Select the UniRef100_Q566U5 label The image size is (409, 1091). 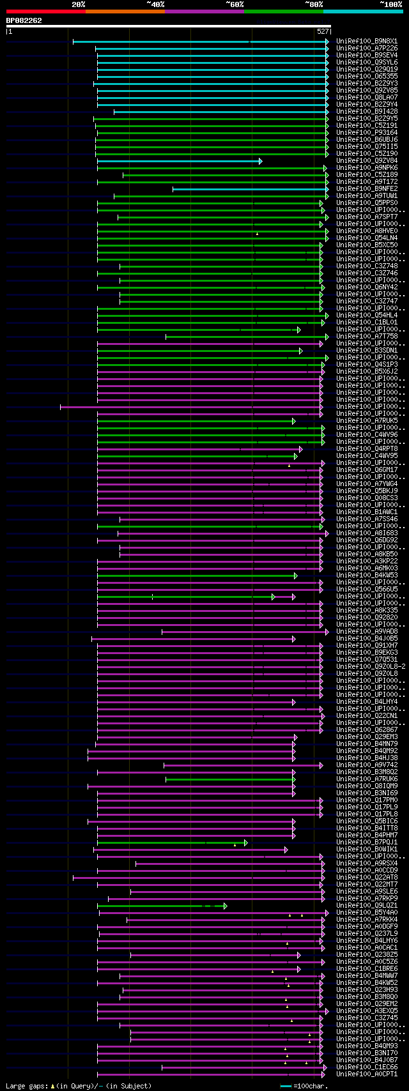tap(367, 590)
